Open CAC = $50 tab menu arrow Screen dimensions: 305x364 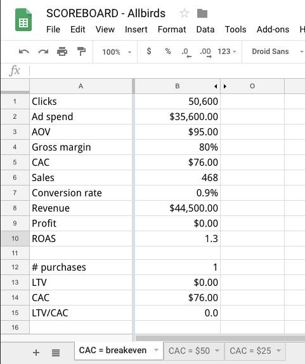coord(217,351)
